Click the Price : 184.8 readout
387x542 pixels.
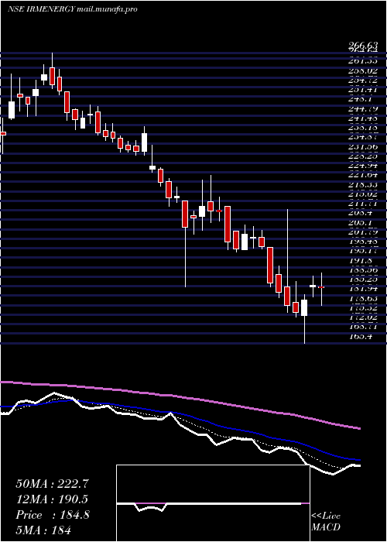pyautogui.click(x=53, y=515)
